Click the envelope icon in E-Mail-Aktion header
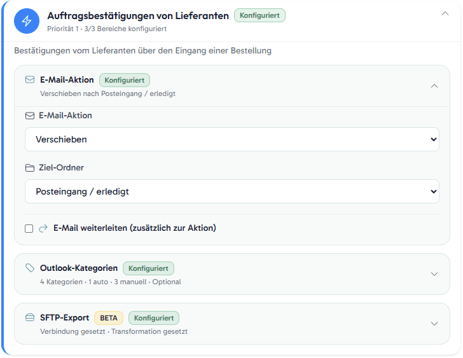The width and height of the screenshot is (463, 358). click(x=30, y=79)
